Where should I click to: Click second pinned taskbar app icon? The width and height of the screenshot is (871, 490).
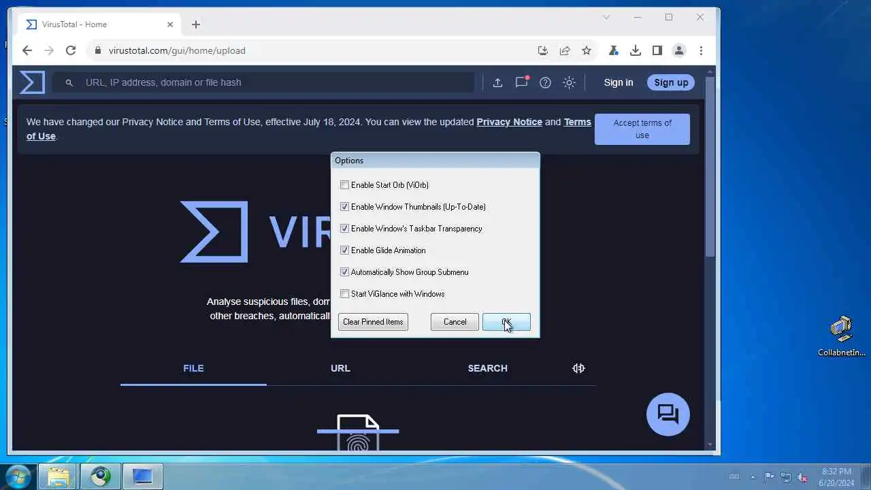[x=101, y=476]
